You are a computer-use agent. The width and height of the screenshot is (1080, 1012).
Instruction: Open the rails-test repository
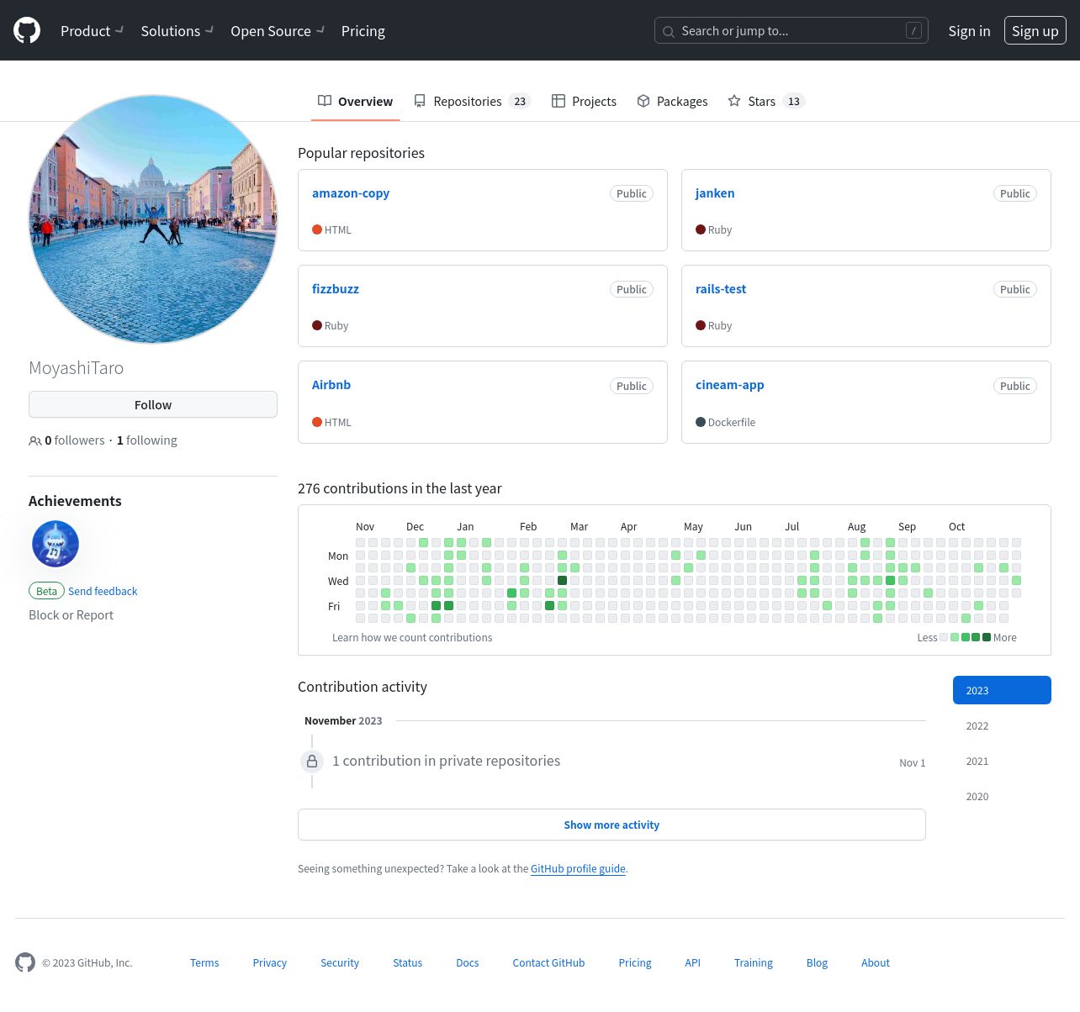[721, 289]
